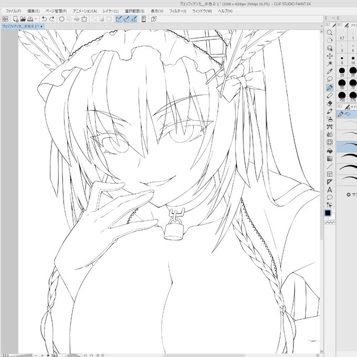Select the Lasso selection tool
This screenshot has width=357, height=357.
330,79
